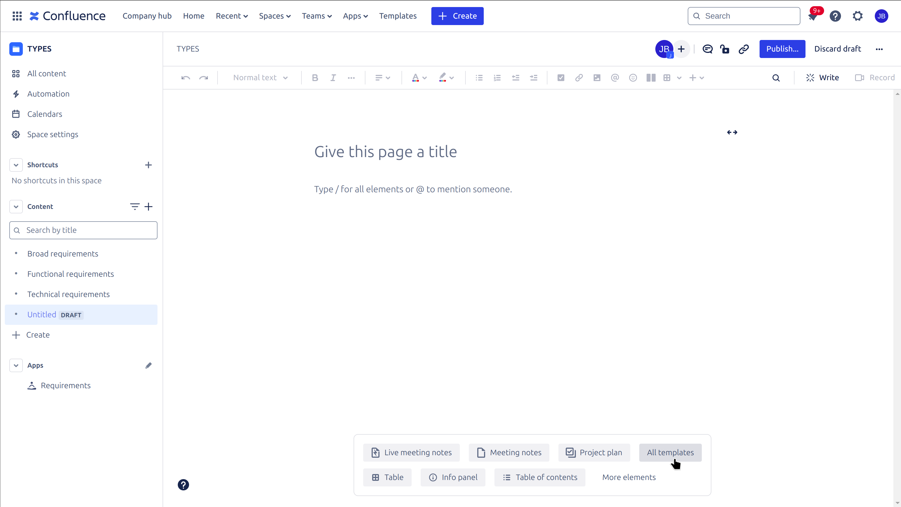The width and height of the screenshot is (901, 507).
Task: Toggle italic formatting
Action: tap(333, 78)
